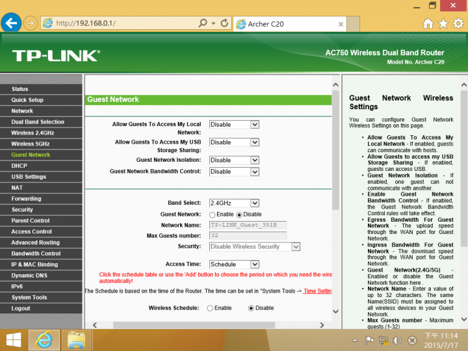Click the Refresh page icon
Screen dimensions: 468x351
tap(224, 23)
